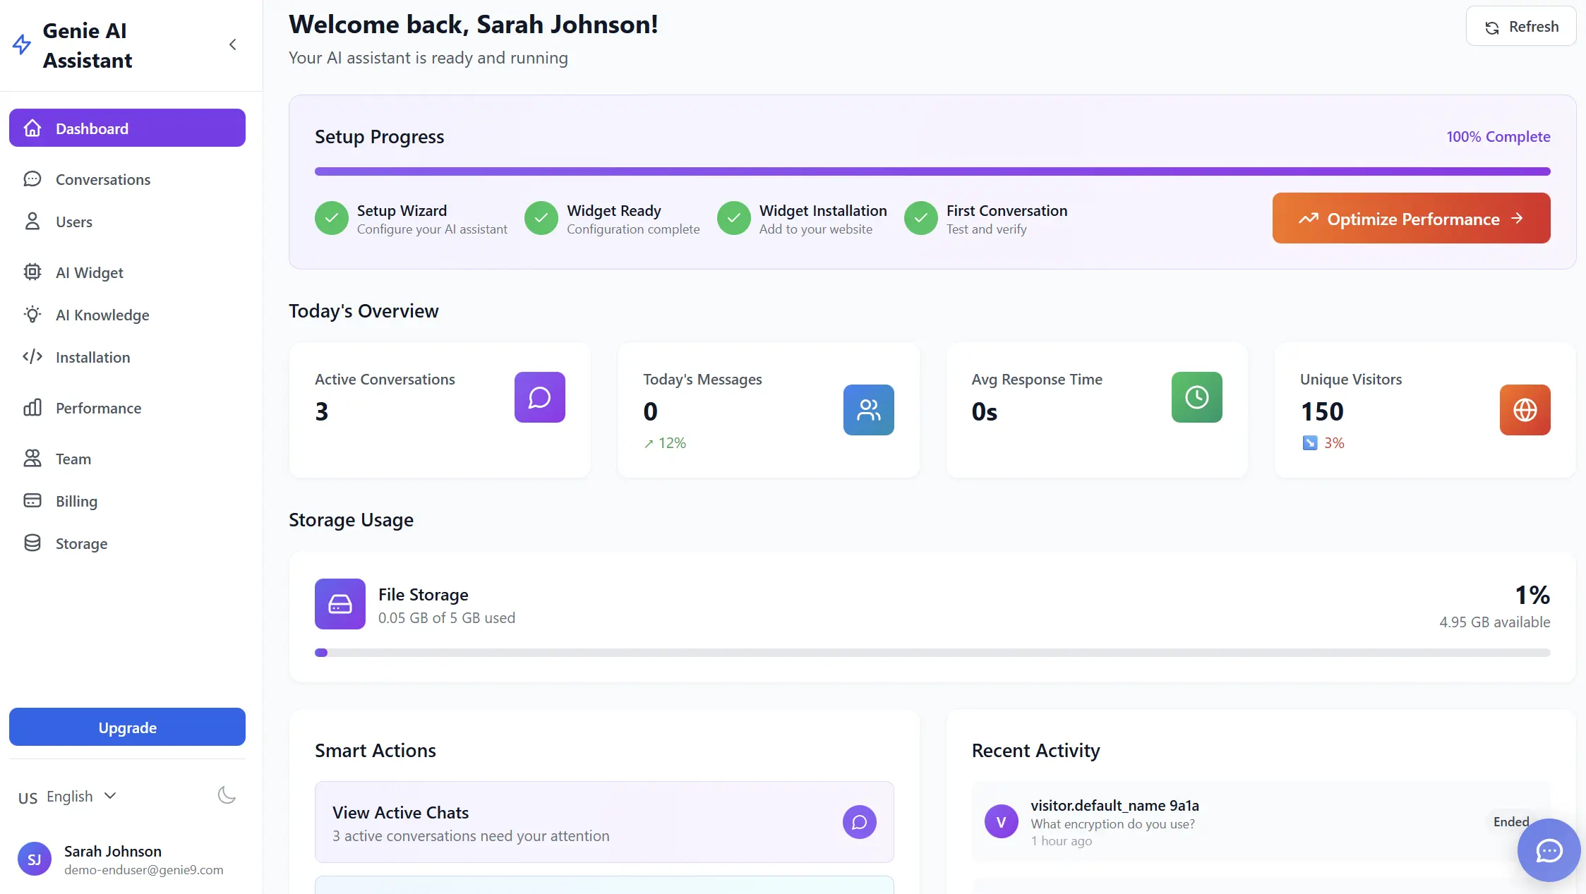Open AI Knowledge section
Viewport: 1586px width, 894px height.
pyautogui.click(x=127, y=315)
